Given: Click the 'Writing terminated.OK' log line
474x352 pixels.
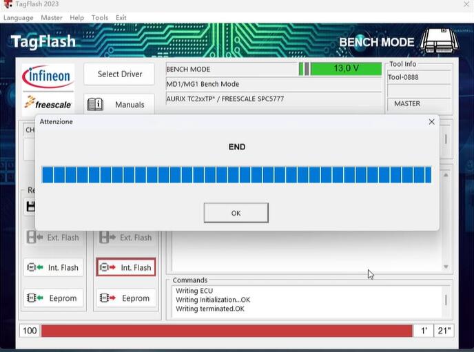Looking at the screenshot, I should pos(210,309).
